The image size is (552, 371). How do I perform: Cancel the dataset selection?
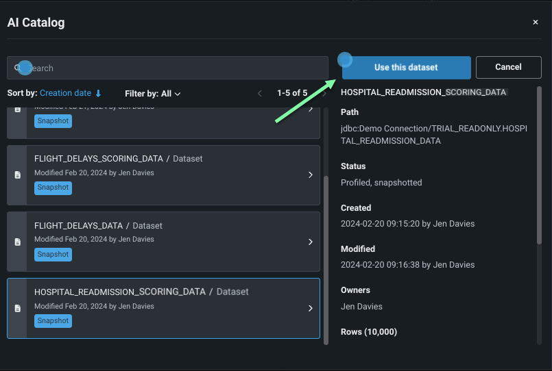pos(508,67)
